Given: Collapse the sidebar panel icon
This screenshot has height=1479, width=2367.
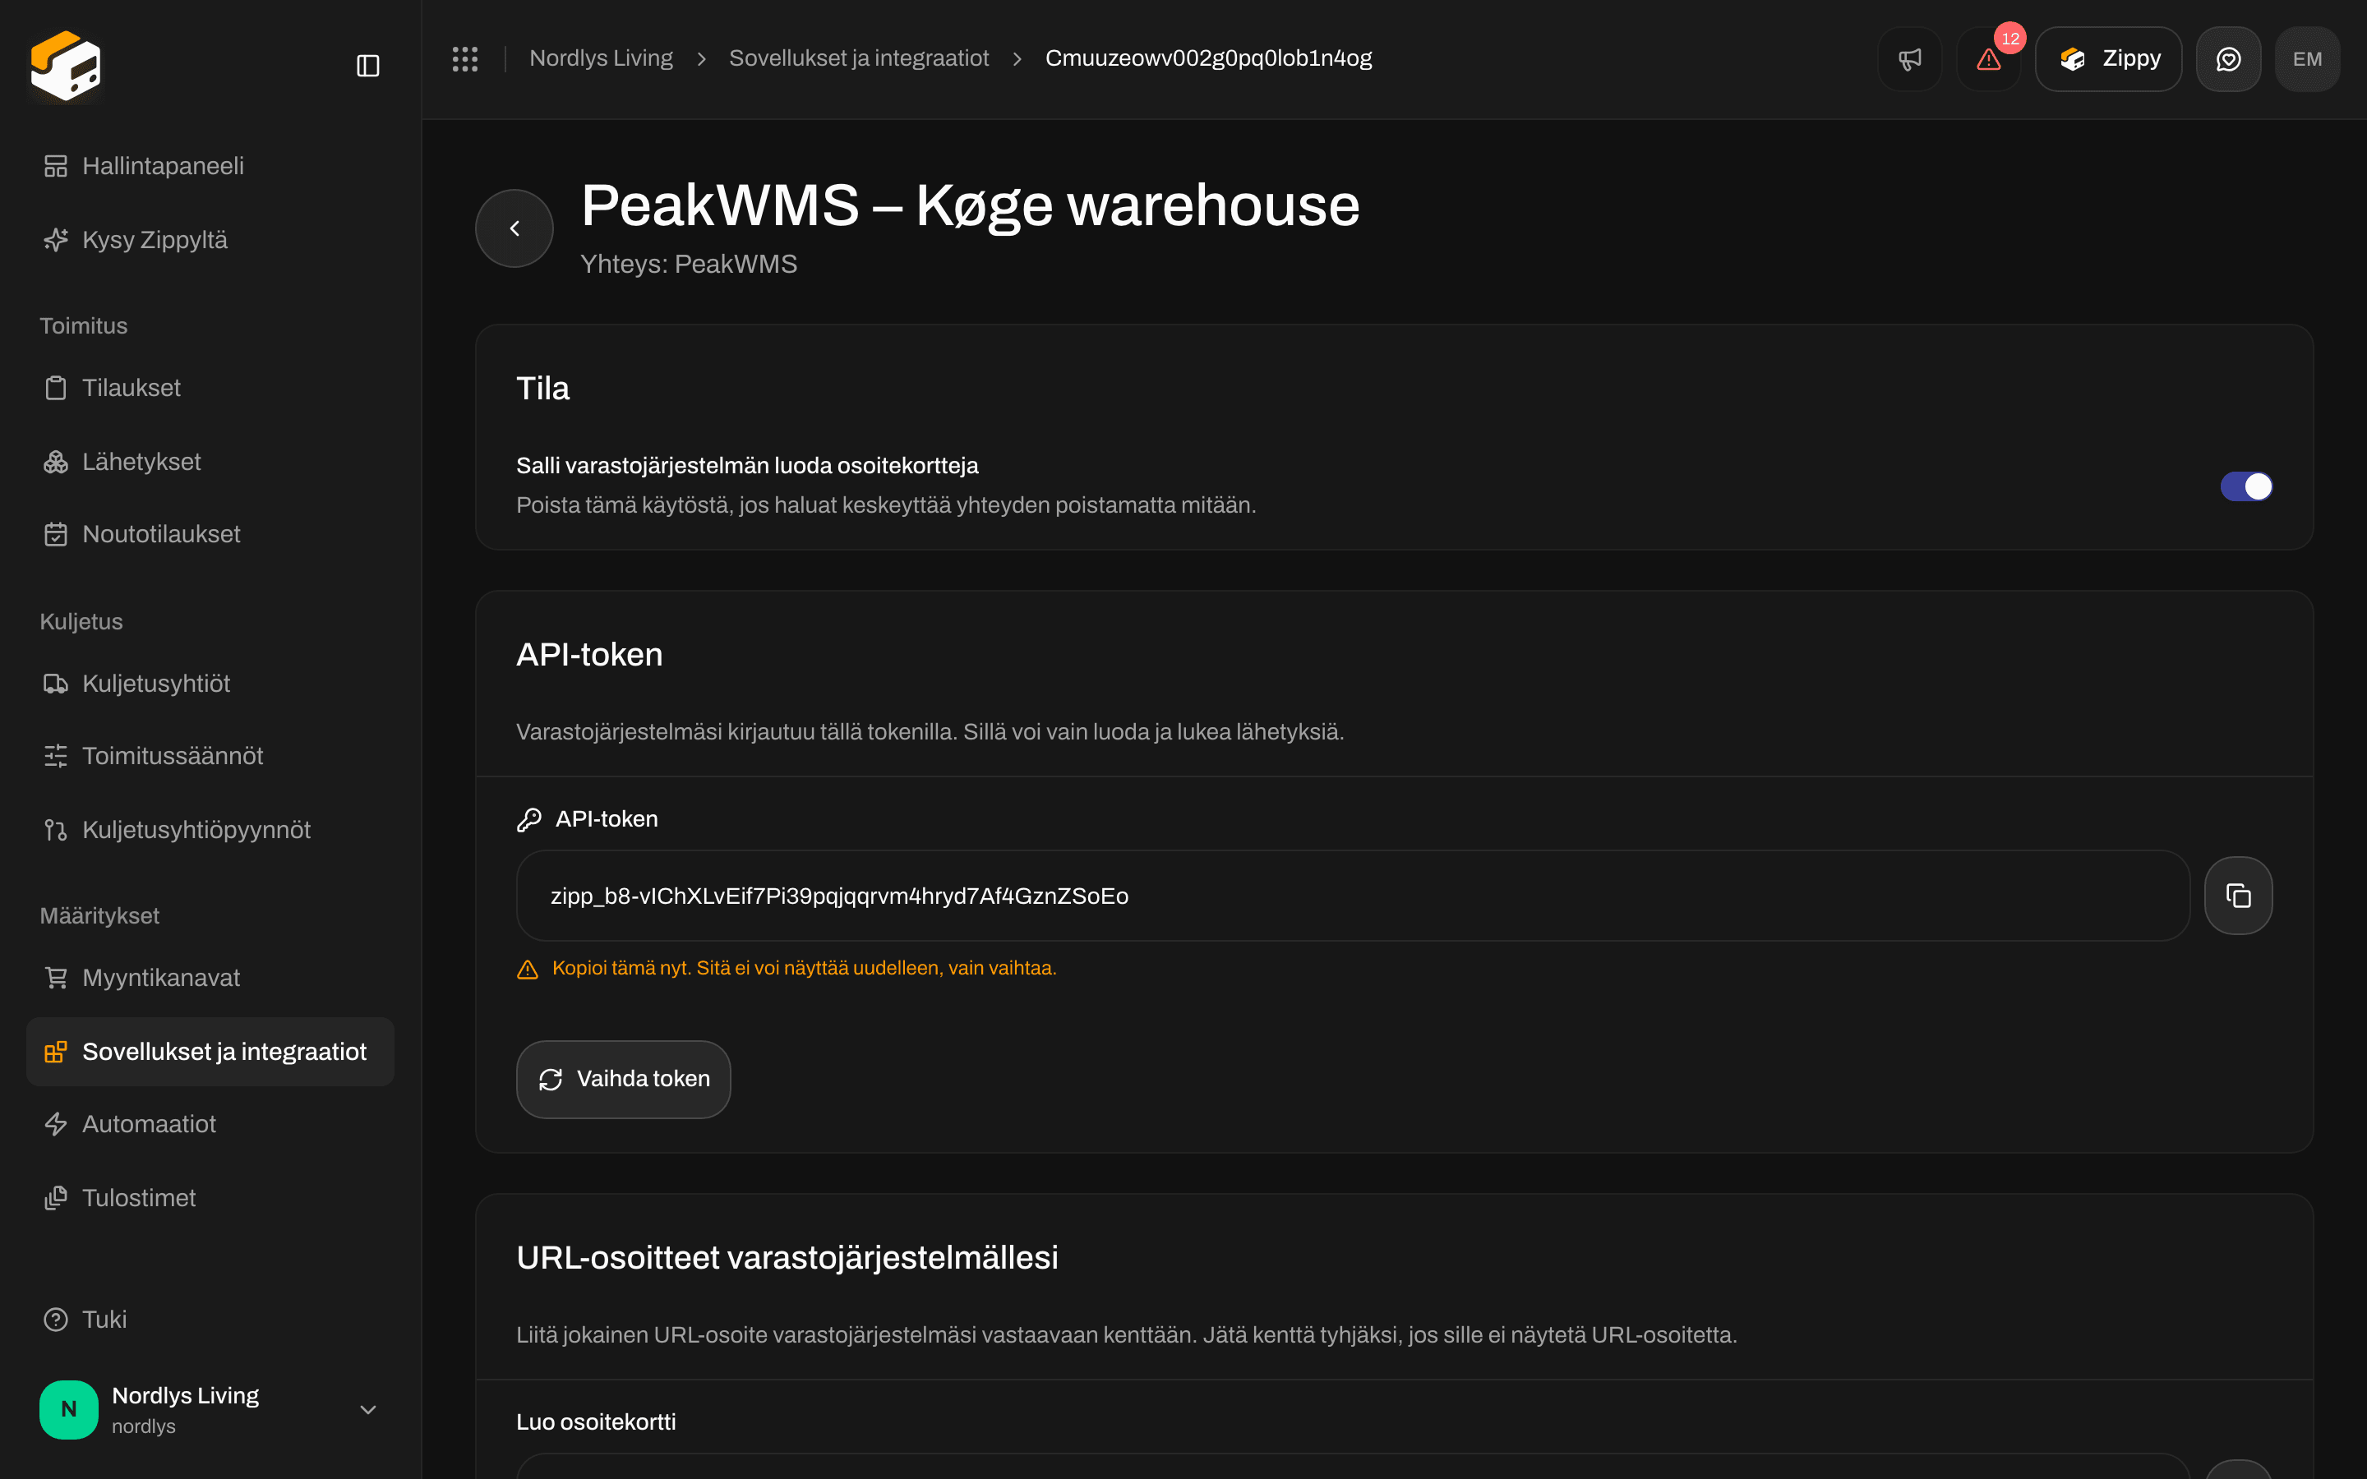Looking at the screenshot, I should (367, 66).
